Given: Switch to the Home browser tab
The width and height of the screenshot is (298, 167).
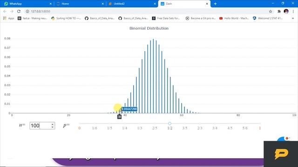Looking at the screenshot, I should click(x=80, y=4).
